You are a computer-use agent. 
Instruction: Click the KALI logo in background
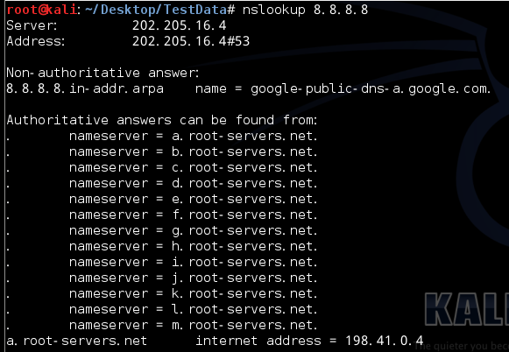click(x=466, y=308)
